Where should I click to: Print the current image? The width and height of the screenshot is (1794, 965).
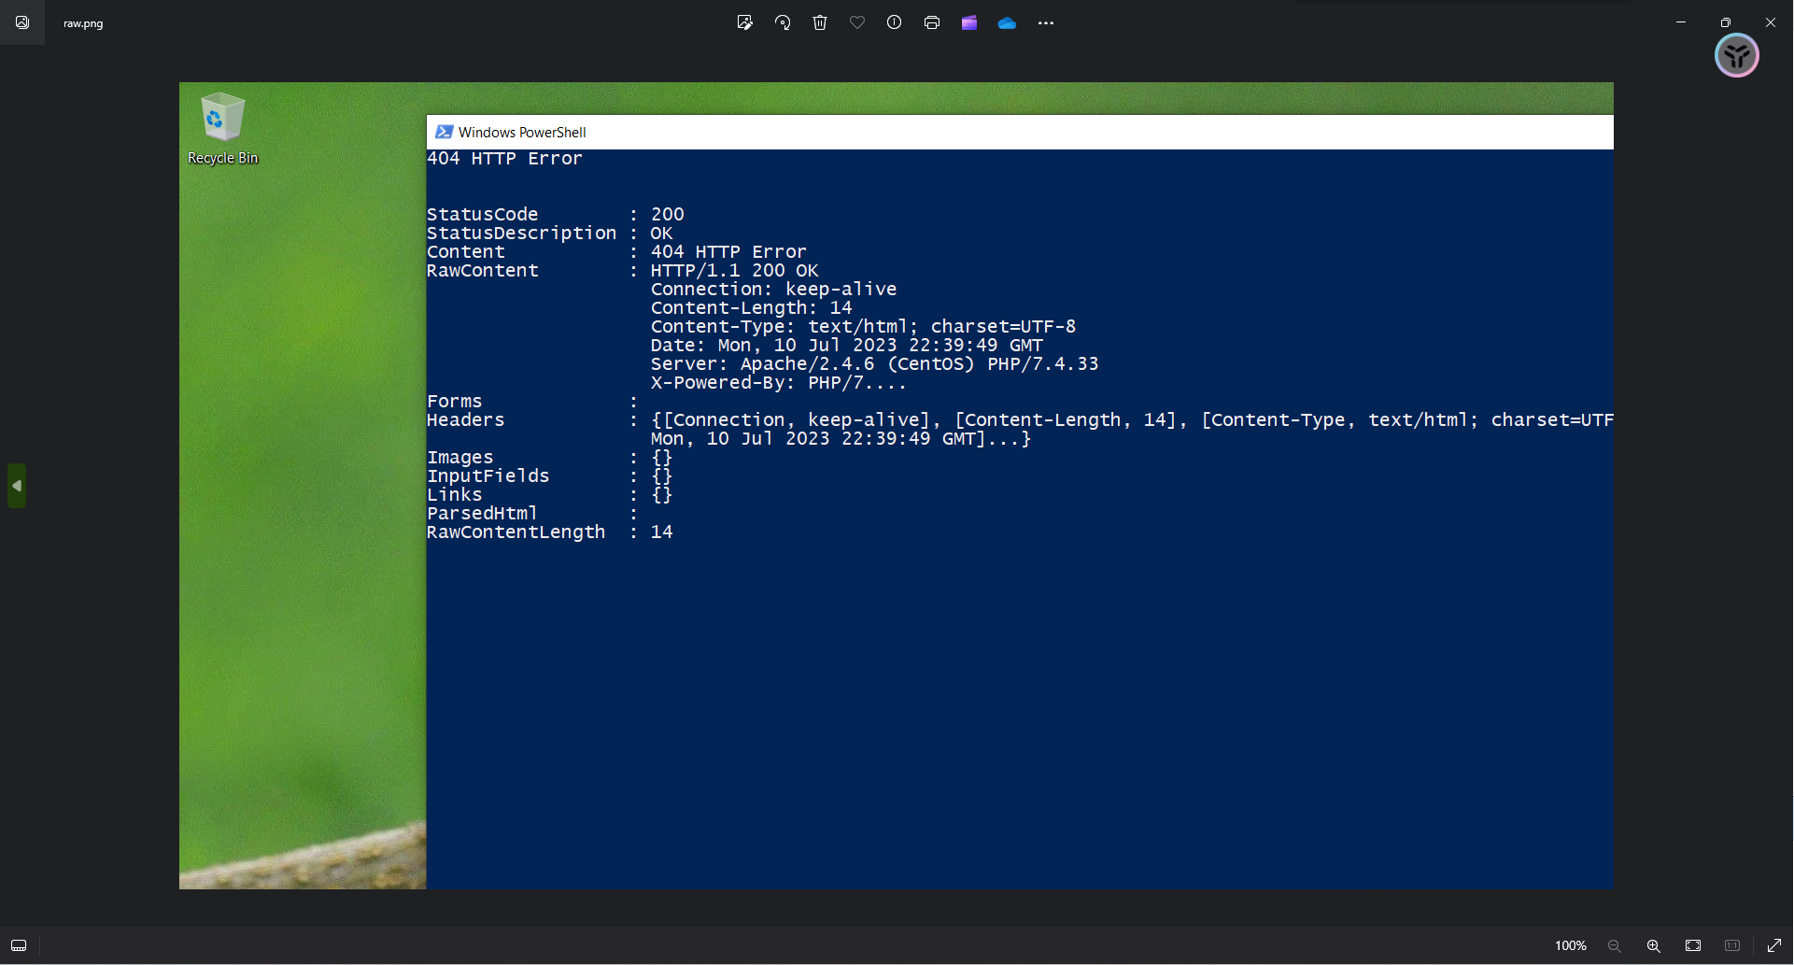pos(931,22)
